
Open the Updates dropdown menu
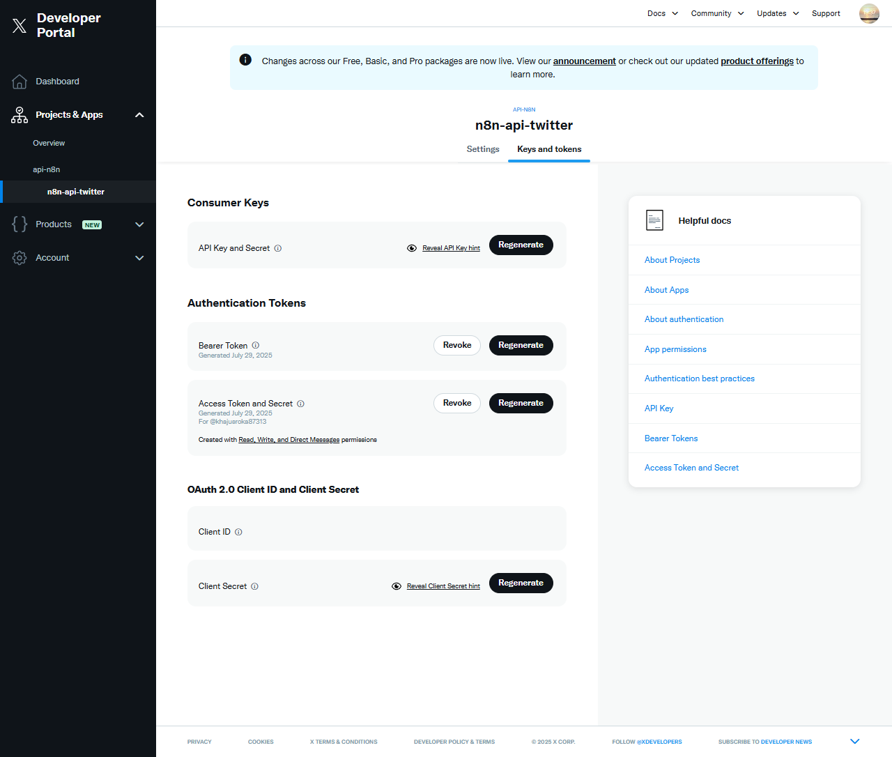[778, 13]
